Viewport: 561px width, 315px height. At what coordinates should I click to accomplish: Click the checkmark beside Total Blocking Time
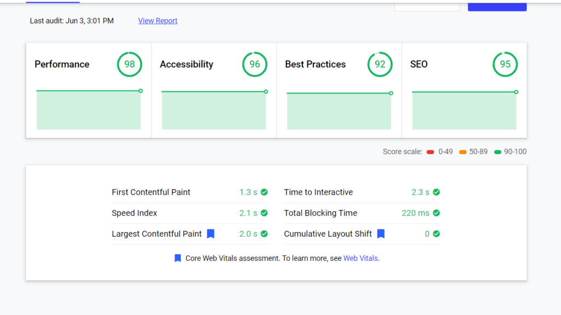point(436,213)
